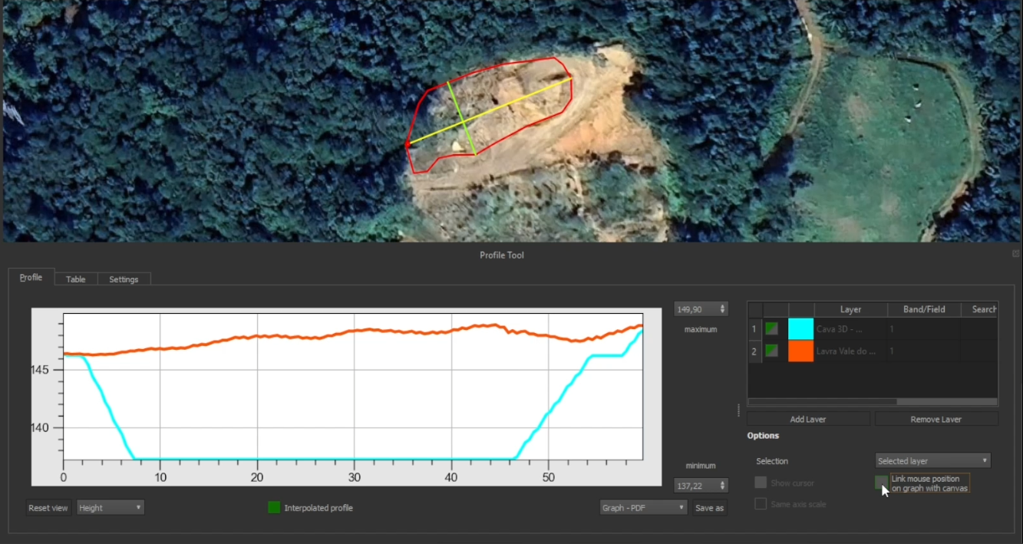Toggle visibility checkbox for Cava 3D layer
Screen dimensions: 1023x544
click(772, 328)
